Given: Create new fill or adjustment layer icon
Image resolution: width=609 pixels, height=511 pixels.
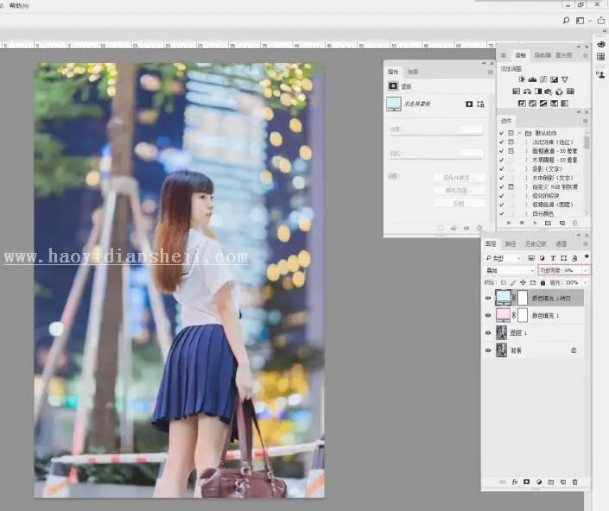Looking at the screenshot, I should point(539,482).
